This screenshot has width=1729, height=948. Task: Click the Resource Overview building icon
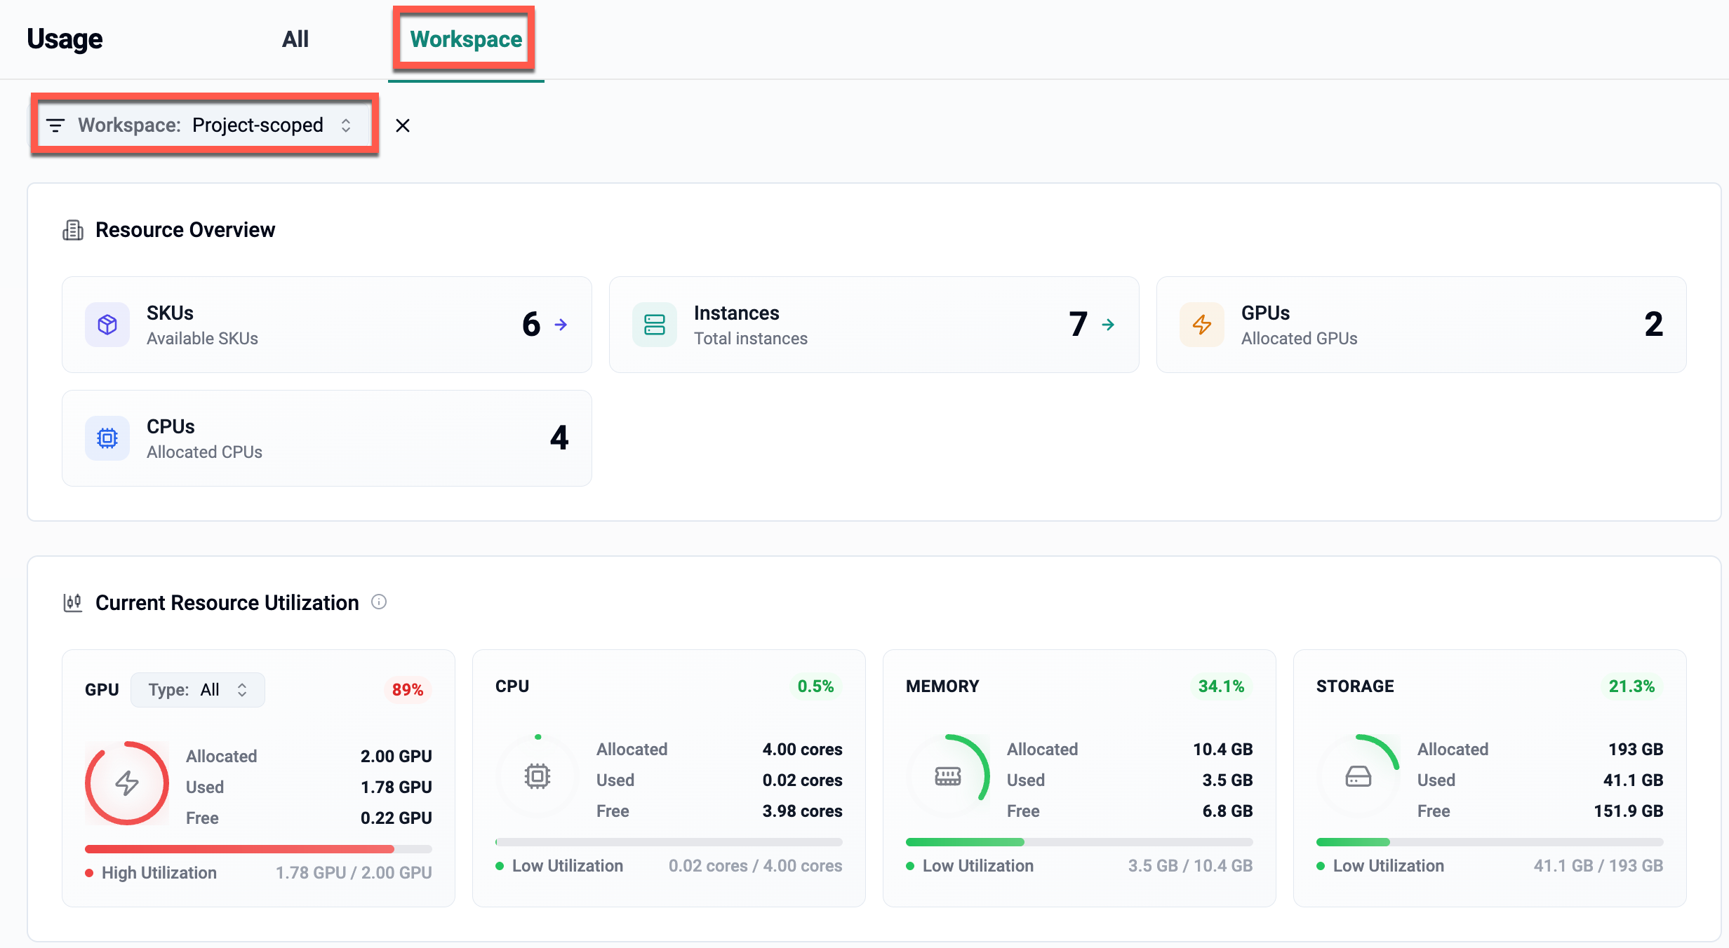[x=73, y=230]
